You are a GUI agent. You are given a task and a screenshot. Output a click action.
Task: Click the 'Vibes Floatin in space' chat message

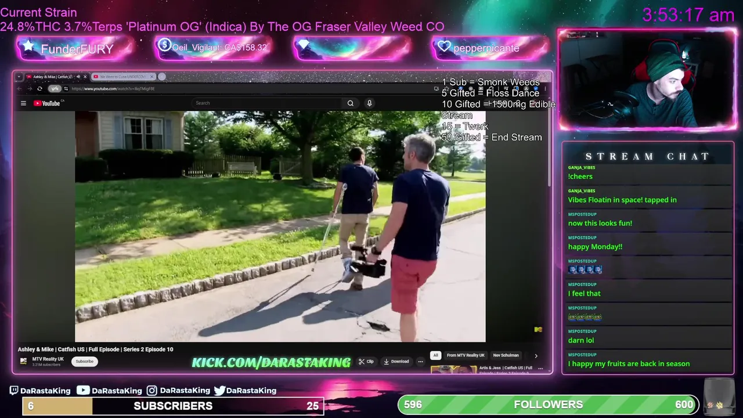[622, 200]
